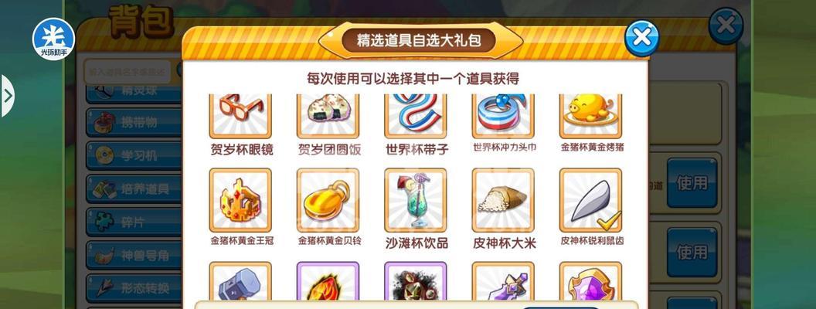This screenshot has width=816, height=309.
Task: Choose the 贺岁团圆饭 rice ball item
Action: 328,116
